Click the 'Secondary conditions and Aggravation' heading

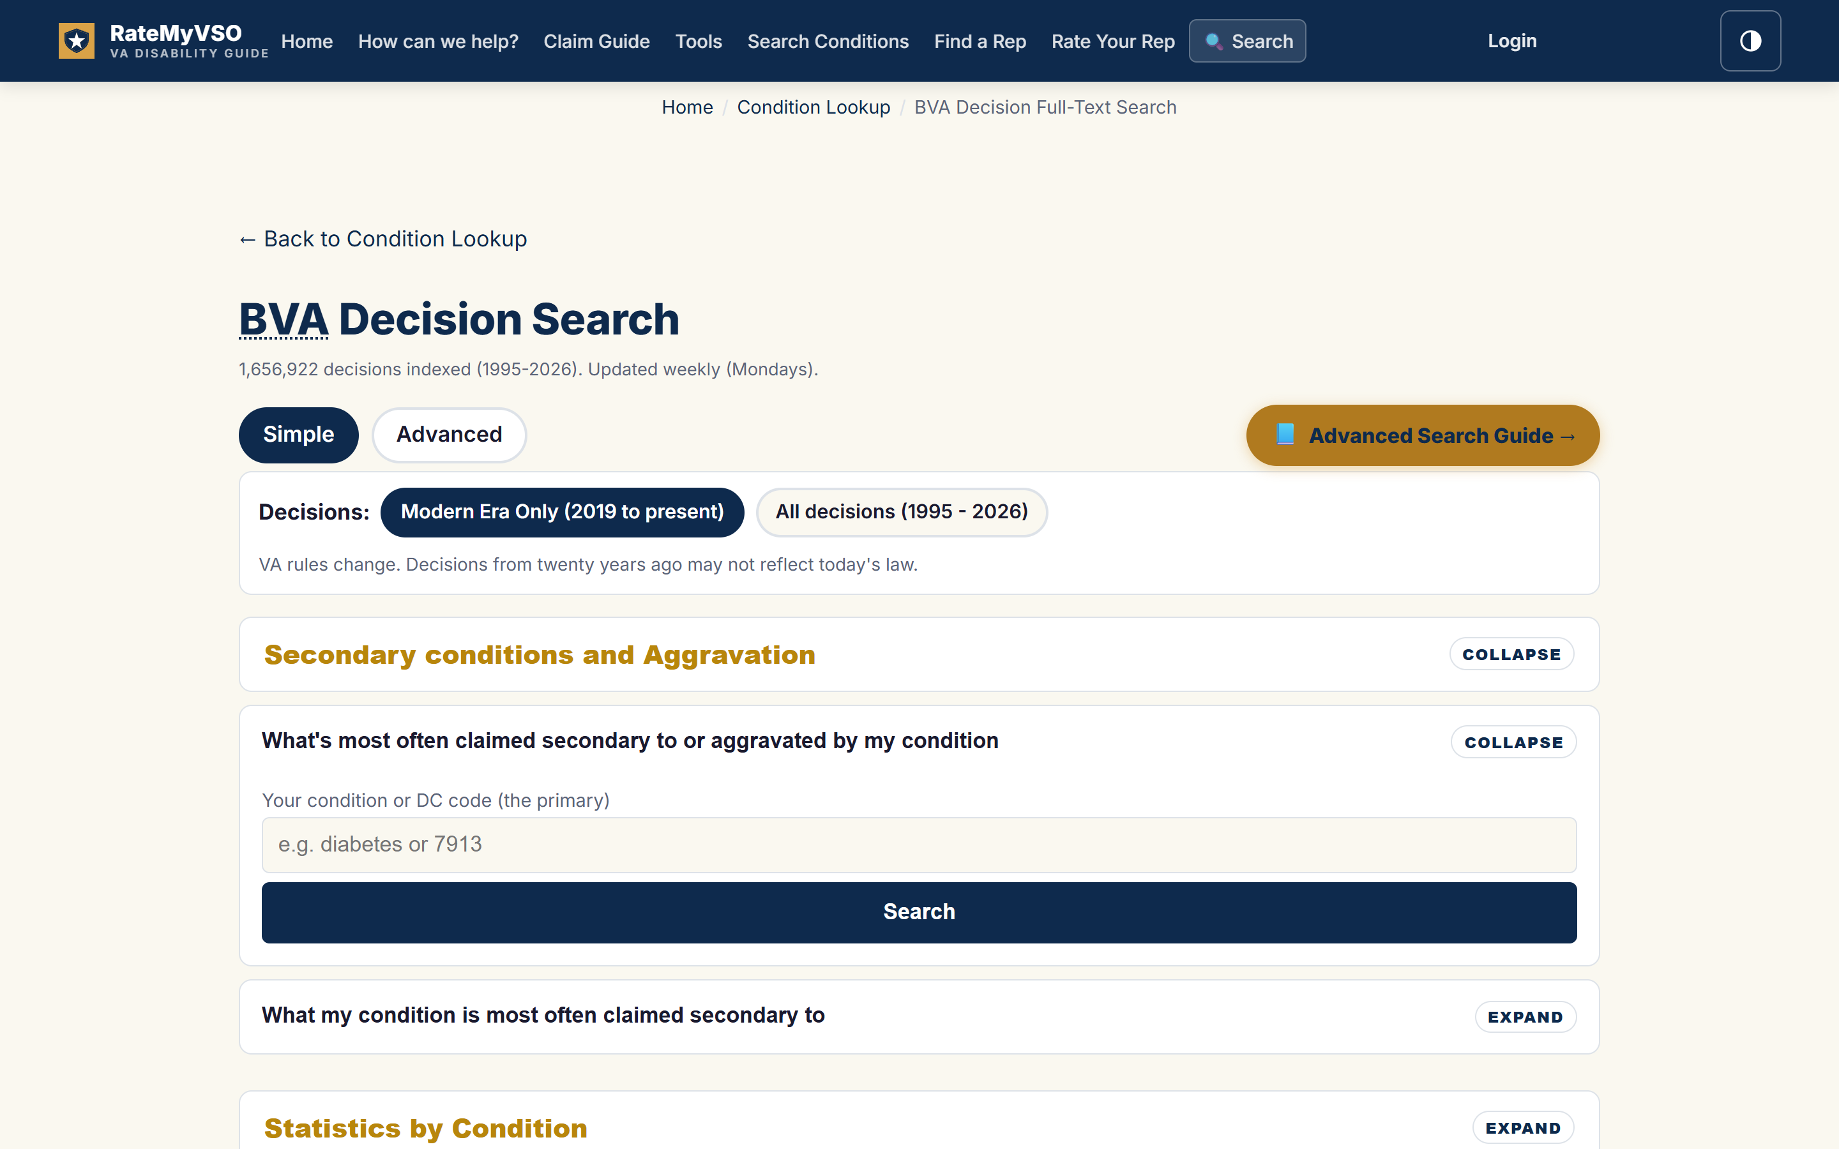[540, 655]
